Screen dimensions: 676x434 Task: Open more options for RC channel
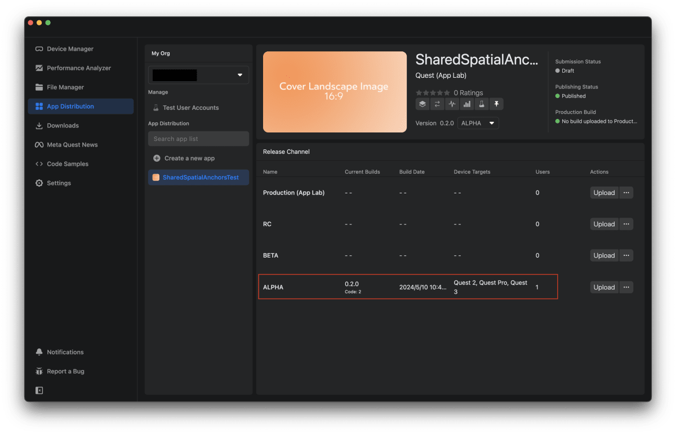(x=626, y=224)
